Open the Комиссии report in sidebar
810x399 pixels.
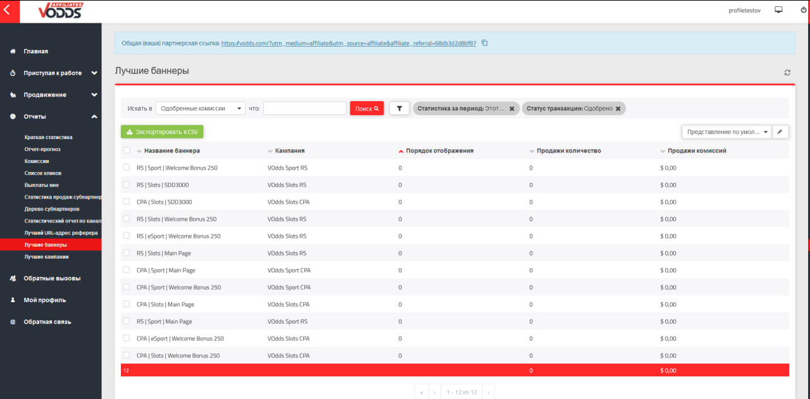37,161
